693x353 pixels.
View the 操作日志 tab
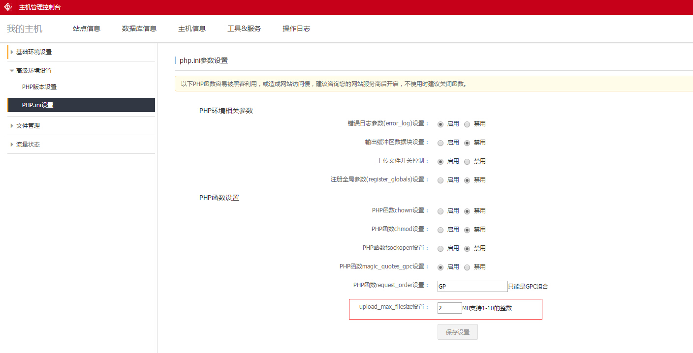coord(296,29)
